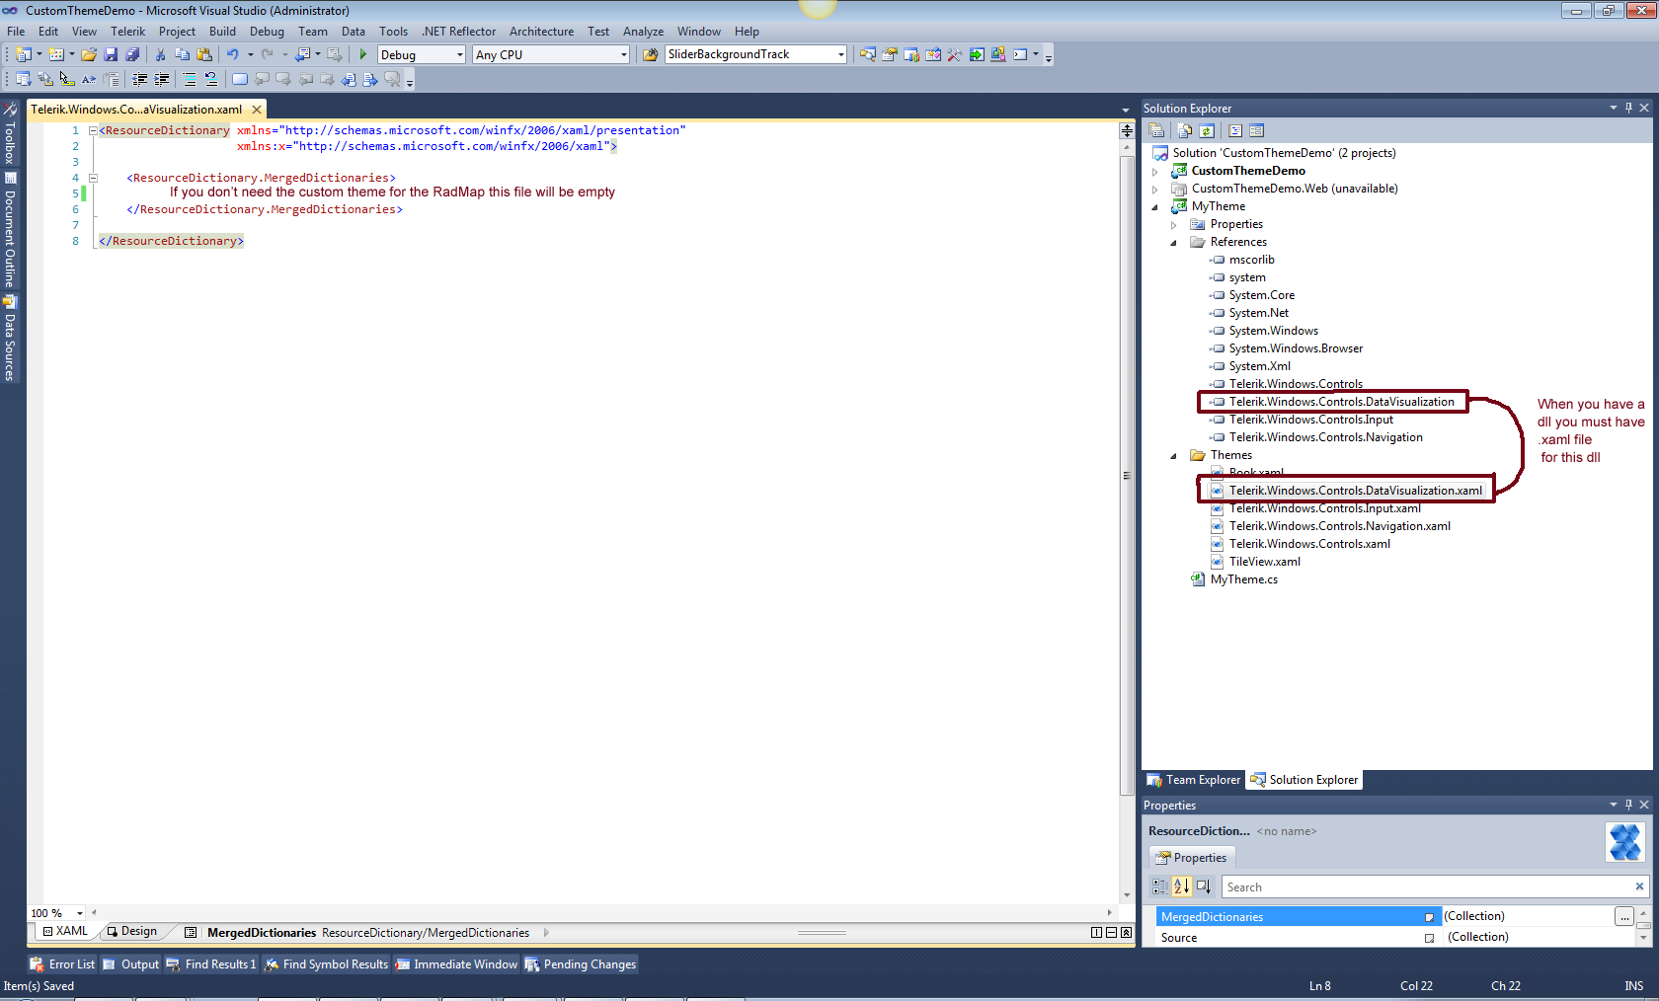Toggle Alphabetical sort in Properties panel

tap(1181, 887)
